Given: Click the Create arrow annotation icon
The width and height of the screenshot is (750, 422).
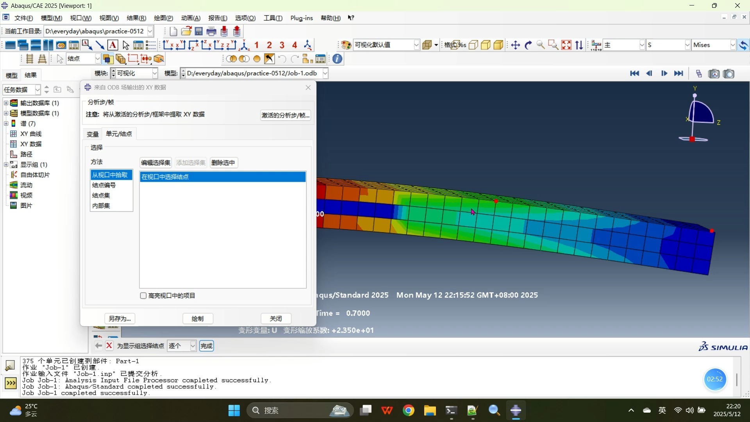Looking at the screenshot, I should coord(100,45).
